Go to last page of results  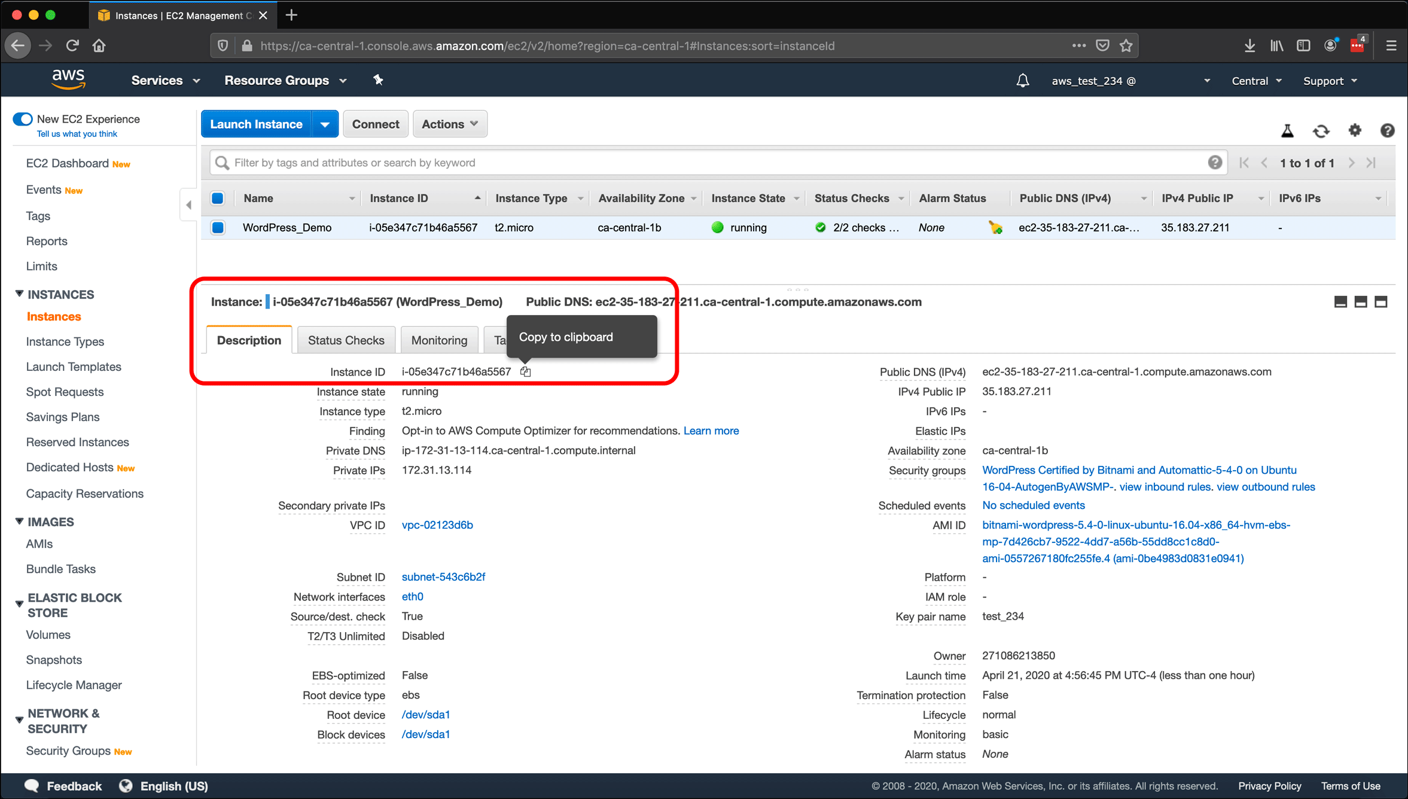pos(1372,163)
